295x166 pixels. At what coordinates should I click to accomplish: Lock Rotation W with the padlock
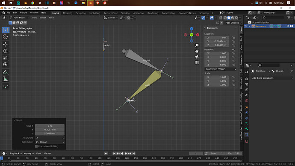point(233,53)
